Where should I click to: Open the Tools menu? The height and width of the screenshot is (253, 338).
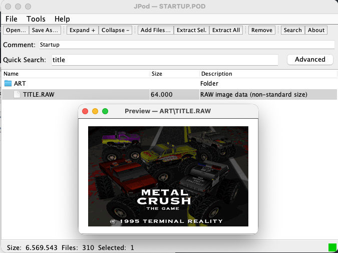pos(36,19)
